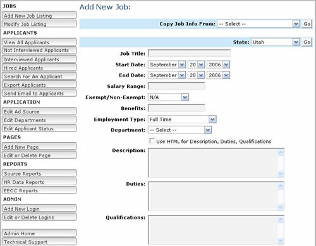Viewport: 316px width, 246px height.
Task: Click the Description scrollbar up arrow
Action: coord(281,152)
